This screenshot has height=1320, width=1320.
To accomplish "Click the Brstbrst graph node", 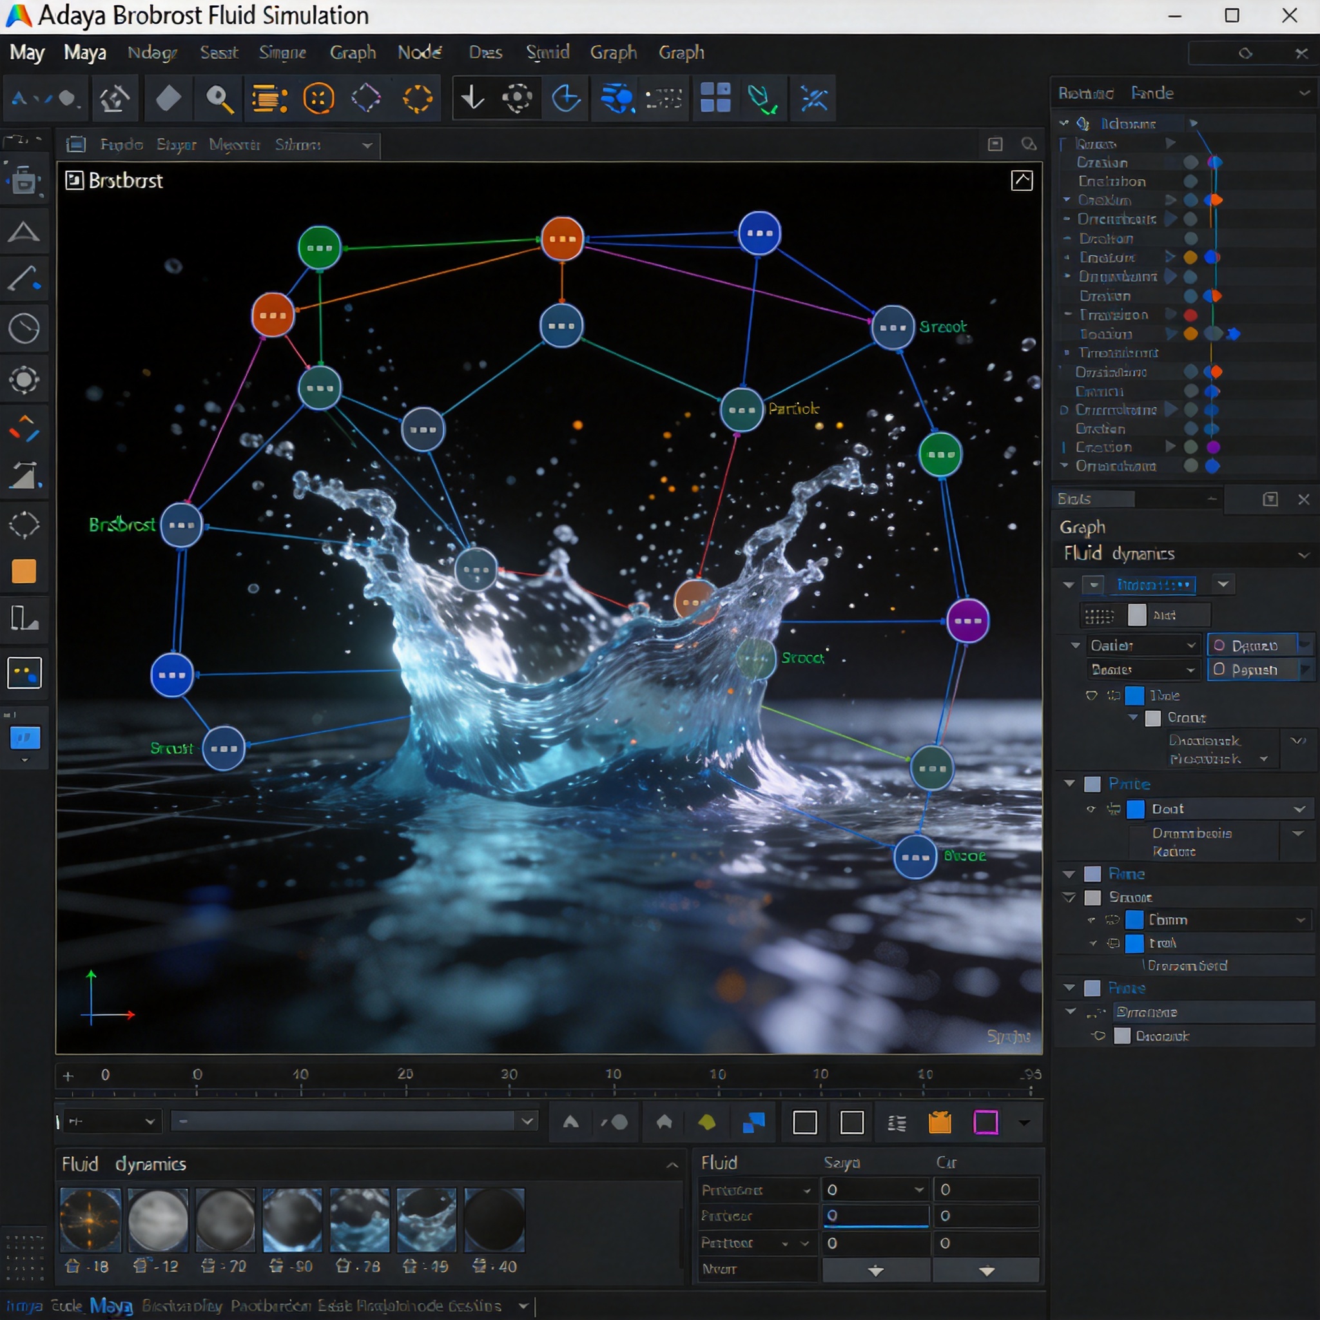I will pos(181,525).
